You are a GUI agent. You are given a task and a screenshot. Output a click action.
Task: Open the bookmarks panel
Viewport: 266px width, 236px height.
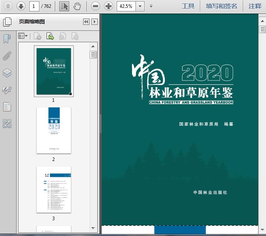(7, 39)
